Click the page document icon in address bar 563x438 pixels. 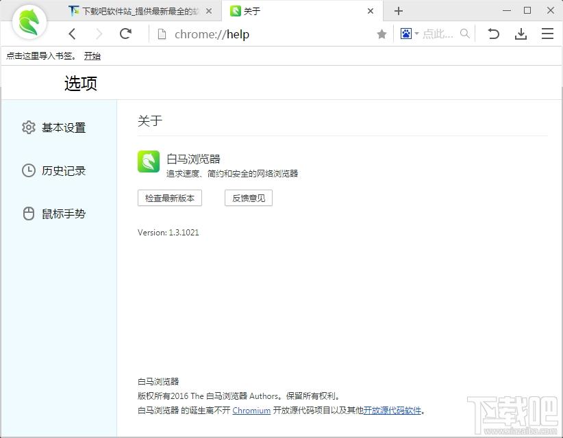162,34
